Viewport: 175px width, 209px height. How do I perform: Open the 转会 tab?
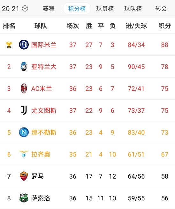(x=161, y=9)
